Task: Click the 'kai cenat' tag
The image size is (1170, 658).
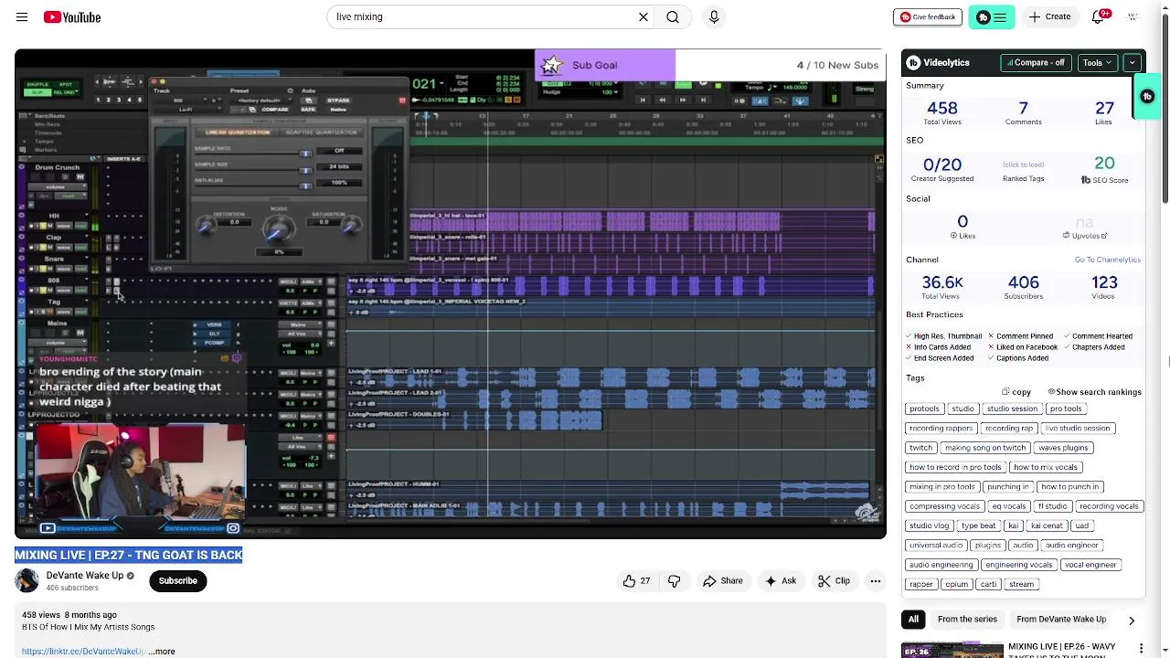Action: click(x=1047, y=525)
